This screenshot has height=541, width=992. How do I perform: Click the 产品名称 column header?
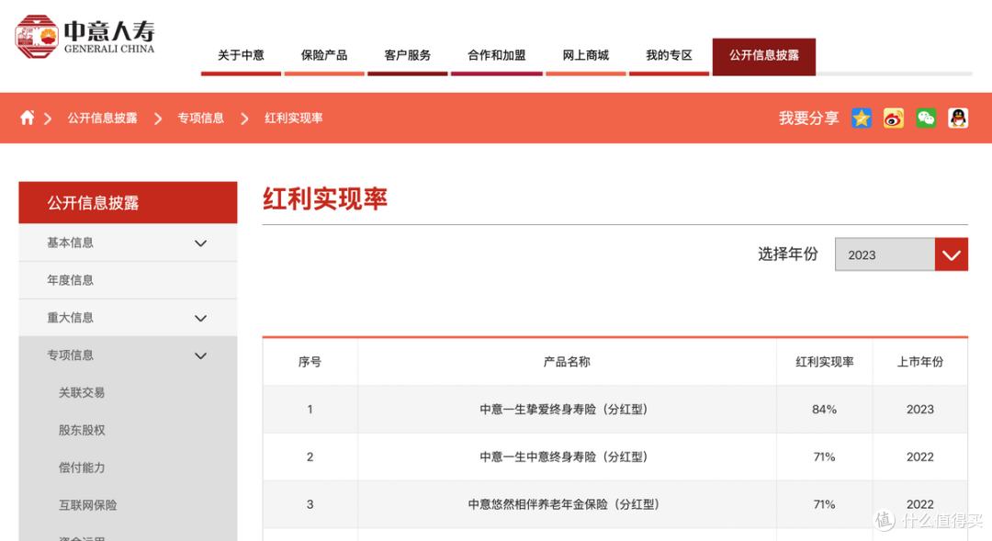[x=567, y=362]
